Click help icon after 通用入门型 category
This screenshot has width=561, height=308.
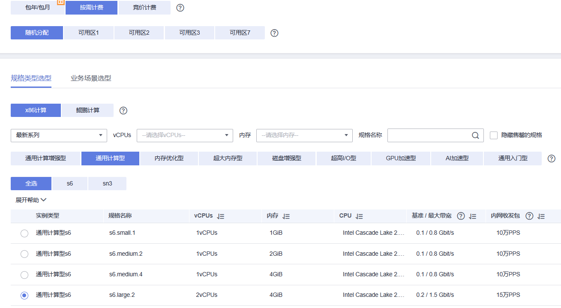[x=552, y=158]
